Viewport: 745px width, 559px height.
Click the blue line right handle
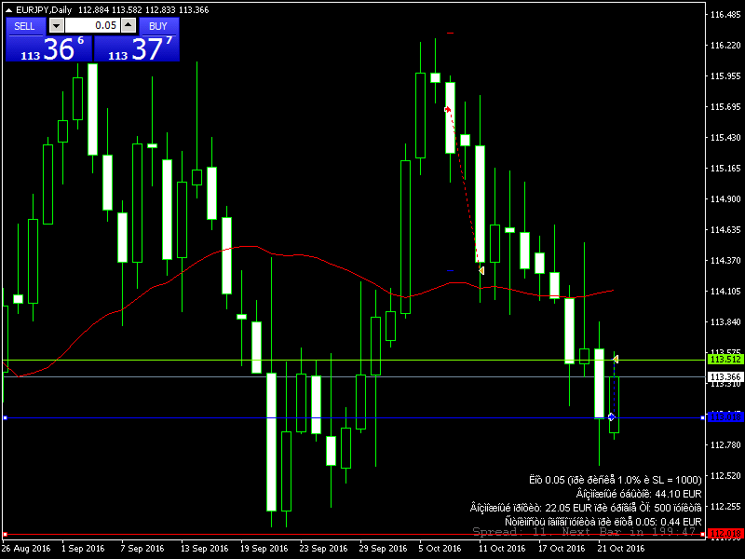(x=703, y=417)
